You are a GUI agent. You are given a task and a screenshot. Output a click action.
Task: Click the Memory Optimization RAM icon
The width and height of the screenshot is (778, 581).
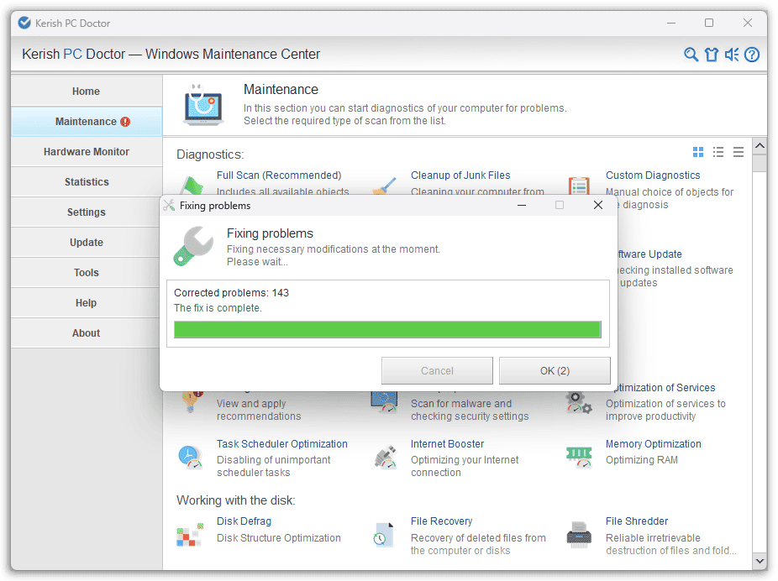[579, 457]
